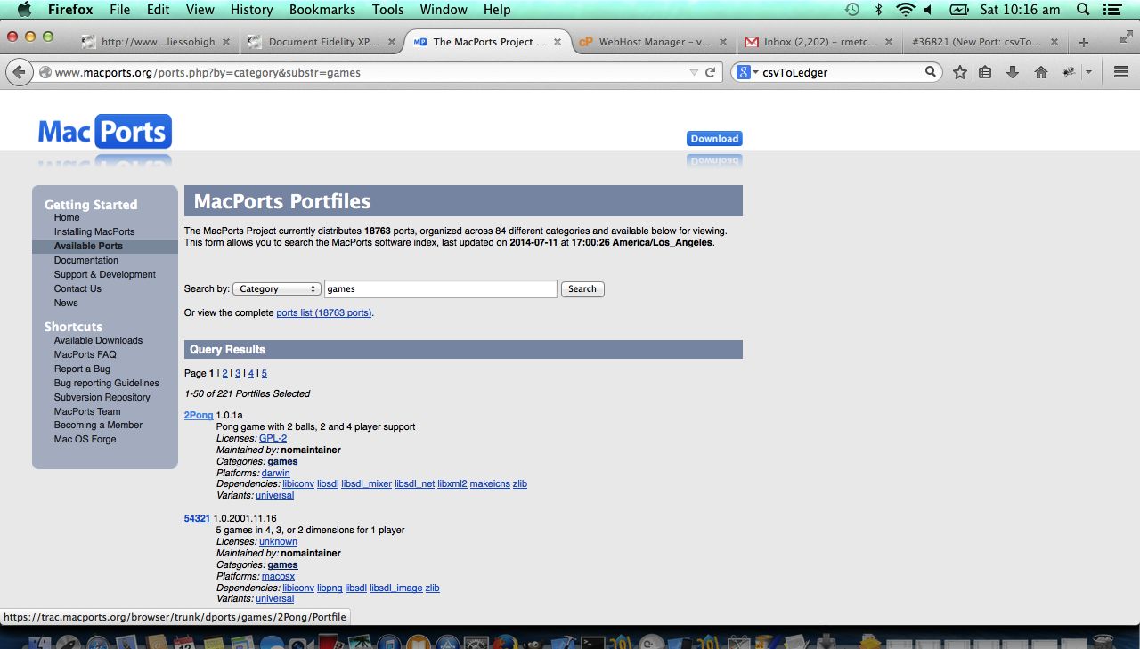Viewport: 1140px width, 649px height.
Task: Open Firebug using the bug icon
Action: click(x=1068, y=72)
